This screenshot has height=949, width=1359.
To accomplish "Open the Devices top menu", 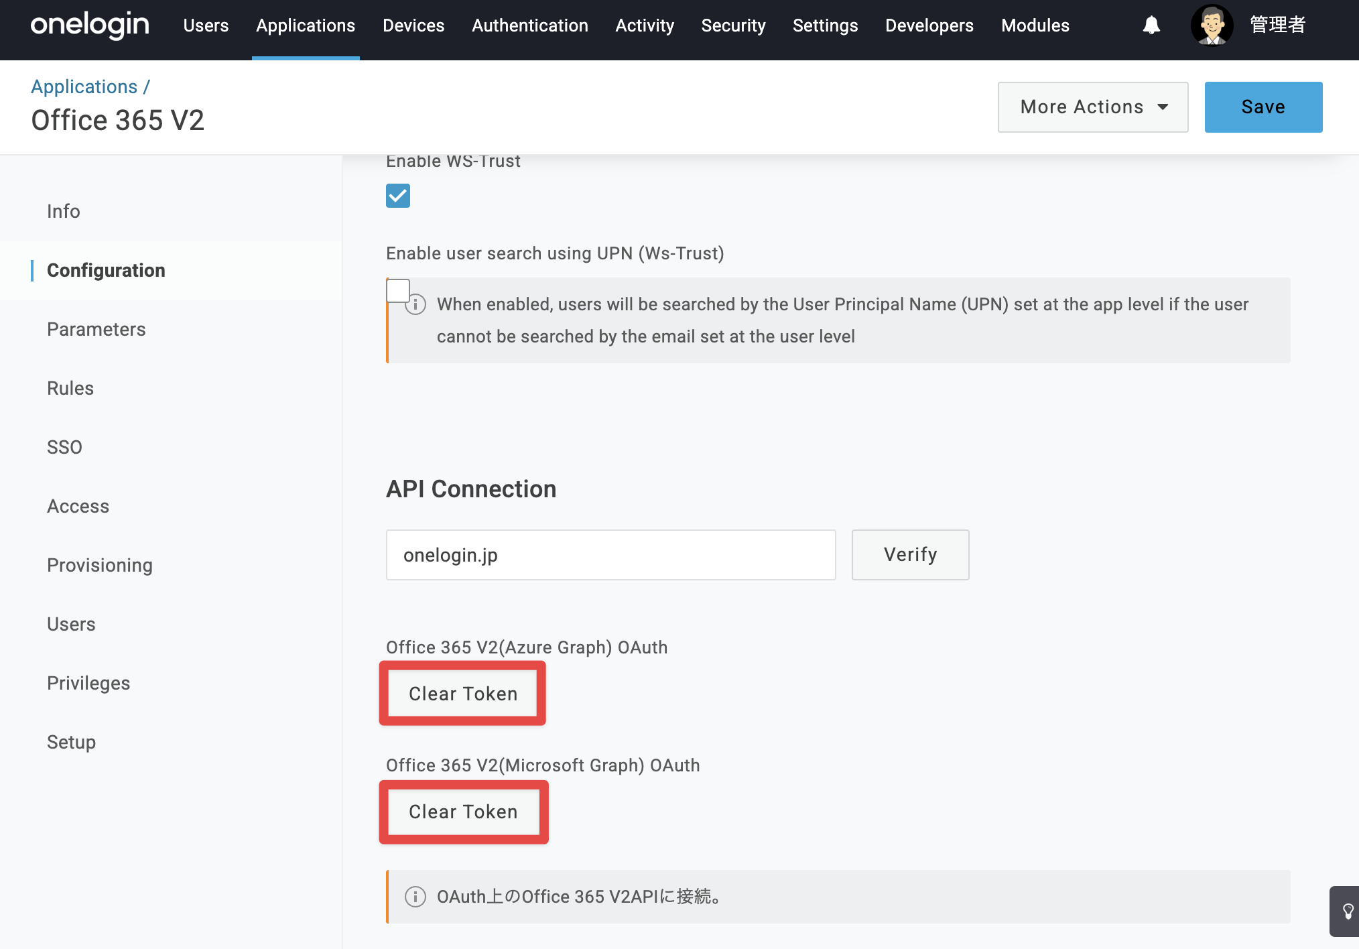I will [413, 25].
